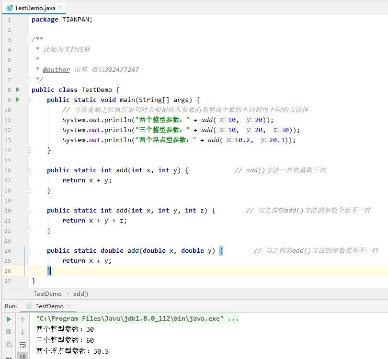The width and height of the screenshot is (388, 359).
Task: Click 'out' field on line 13
Action: pyautogui.click(x=94, y=140)
